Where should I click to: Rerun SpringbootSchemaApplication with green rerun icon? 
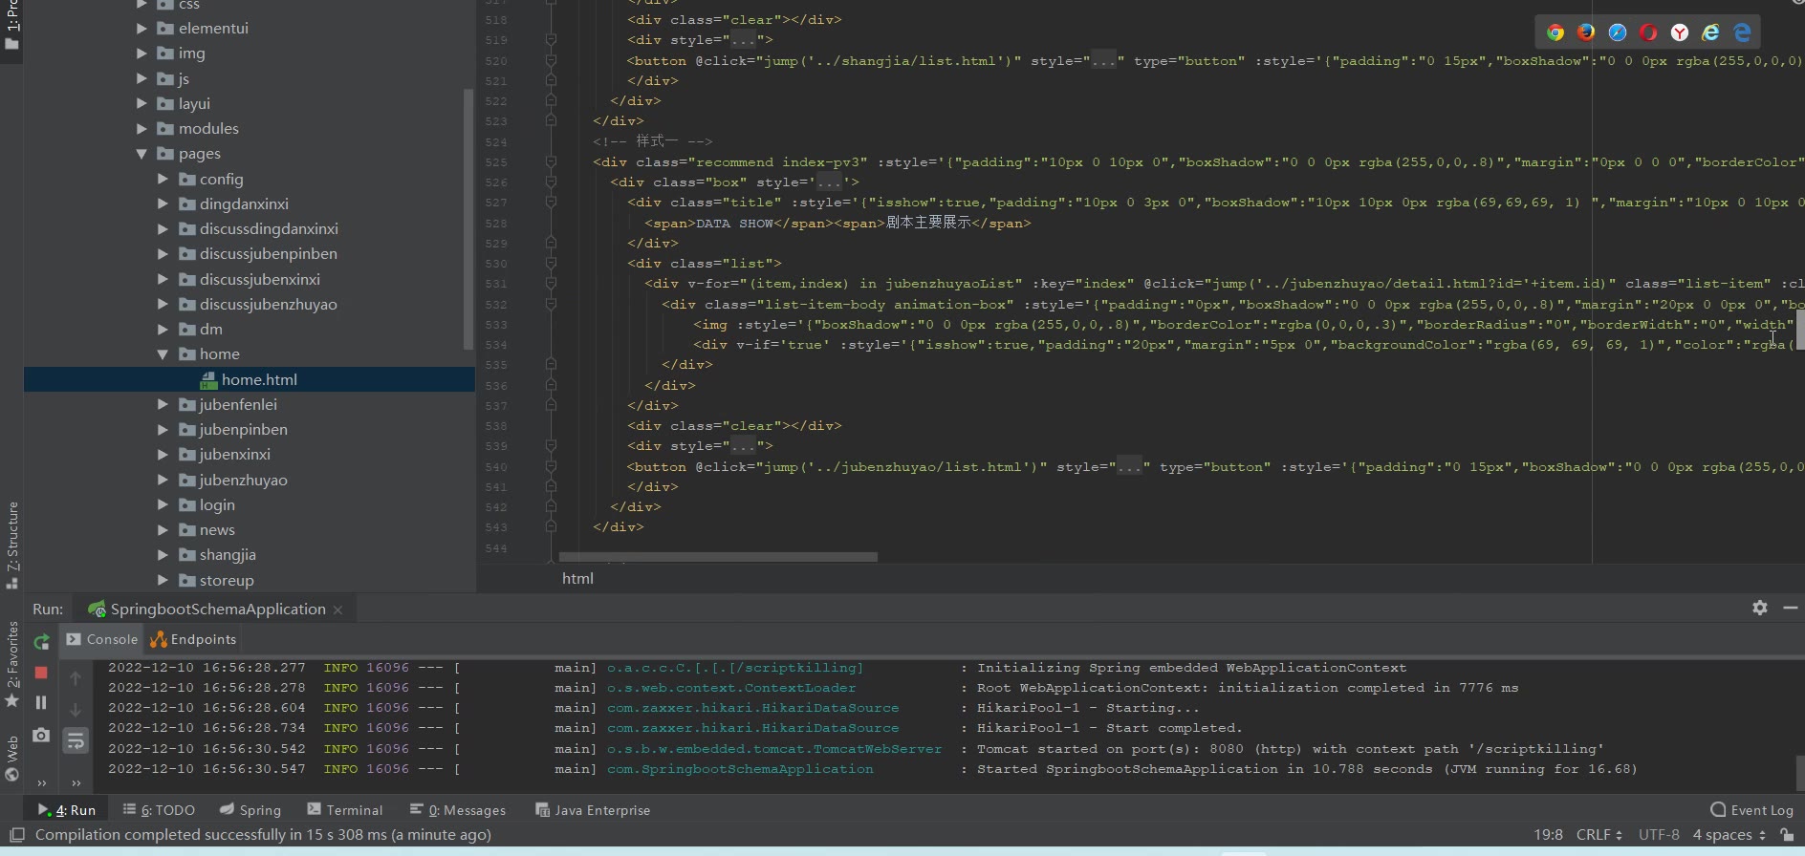click(41, 642)
